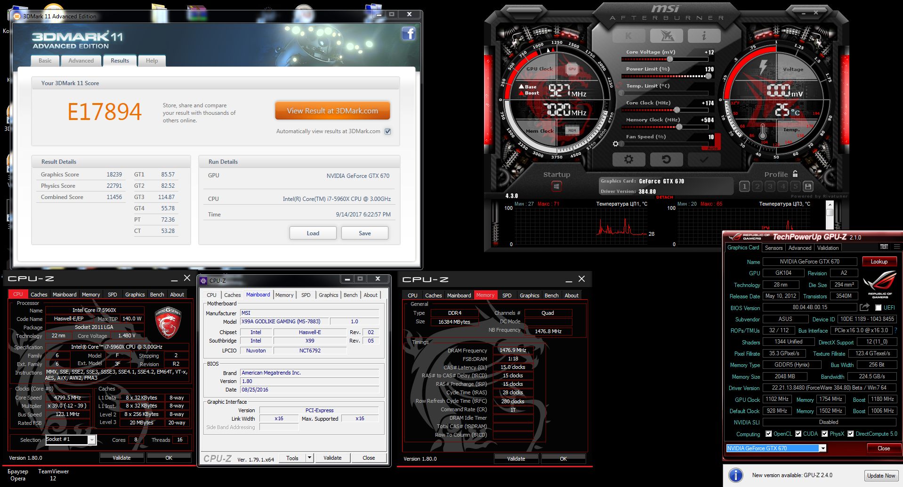Select Afterburner profile slot 5

click(x=795, y=186)
